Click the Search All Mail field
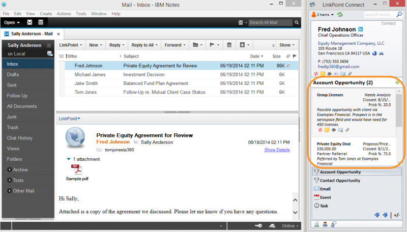 coord(270,22)
